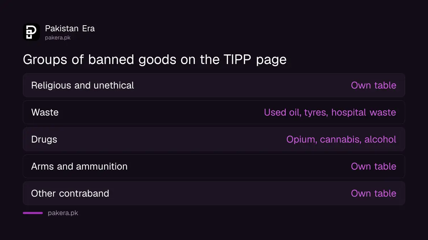
Task: Select the Other contraband row label
Action: click(70, 193)
